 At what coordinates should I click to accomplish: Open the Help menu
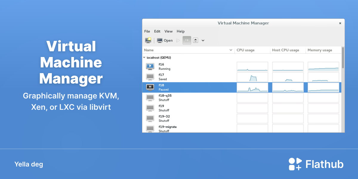[x=180, y=31]
